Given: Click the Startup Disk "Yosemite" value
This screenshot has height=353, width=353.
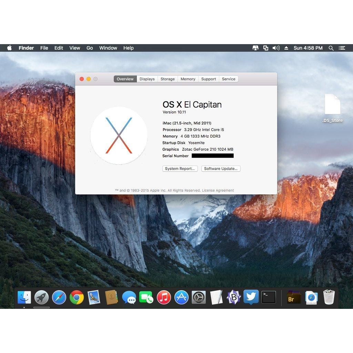Looking at the screenshot, I should (x=196, y=143).
